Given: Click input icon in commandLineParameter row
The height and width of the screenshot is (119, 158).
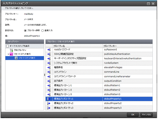Looking at the screenshot, I should click(x=49, y=76).
